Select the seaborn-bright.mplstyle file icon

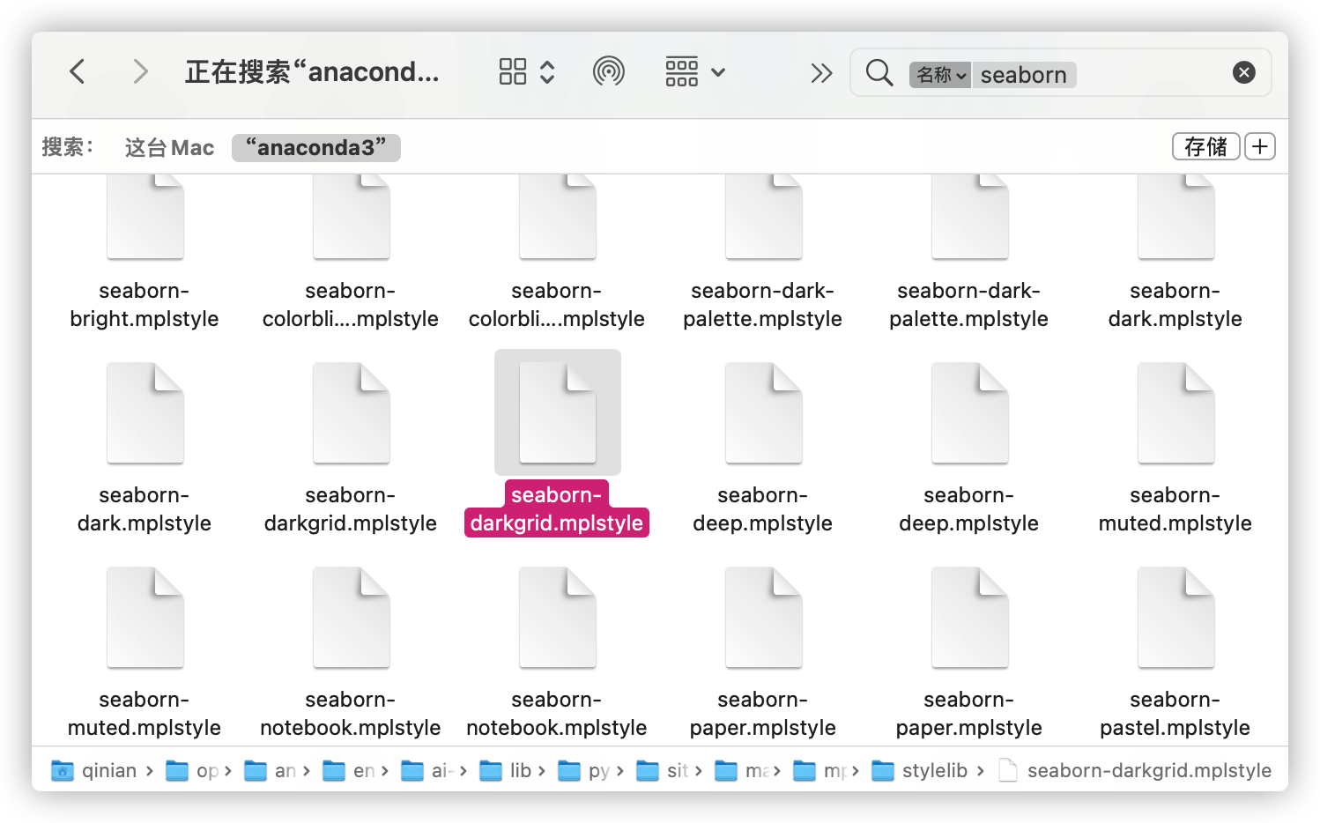[x=145, y=217]
